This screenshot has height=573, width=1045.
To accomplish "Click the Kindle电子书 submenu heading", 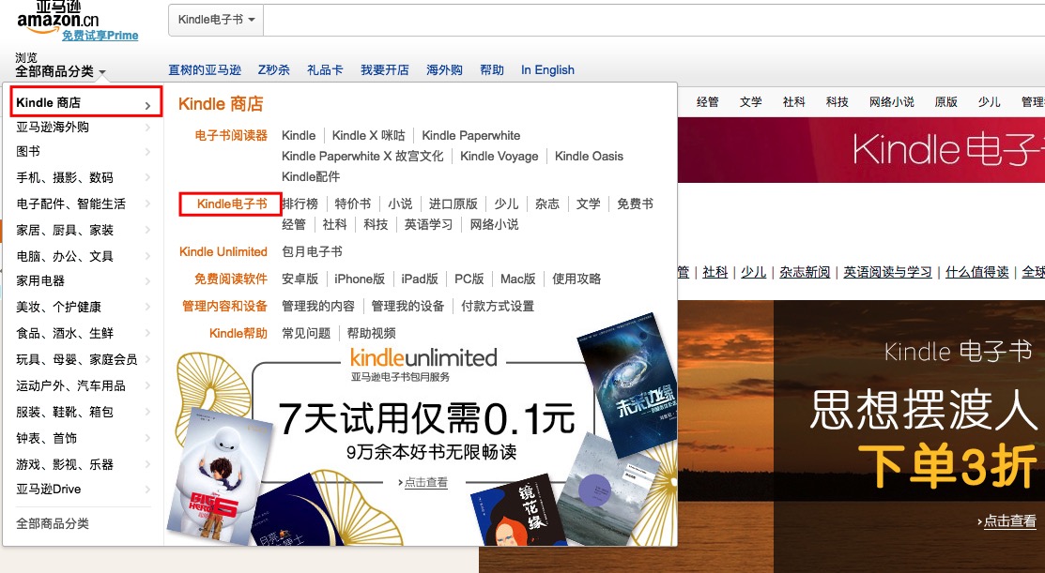I will [x=231, y=204].
